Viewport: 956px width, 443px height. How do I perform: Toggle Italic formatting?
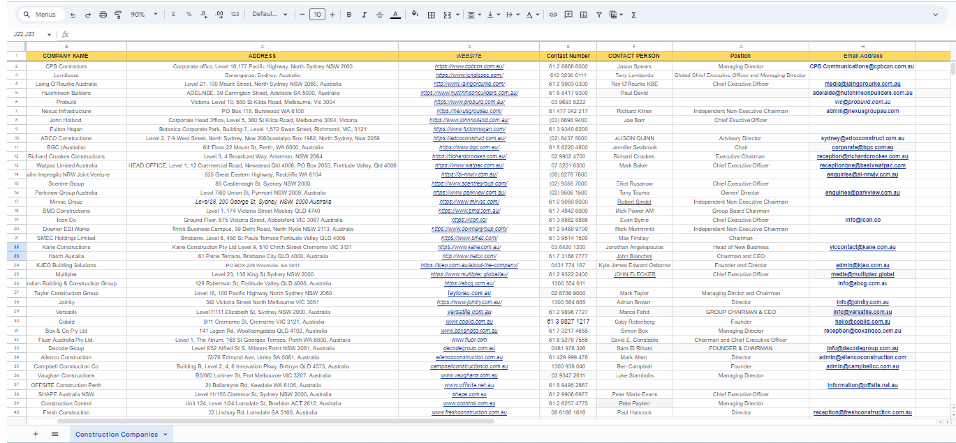(364, 14)
